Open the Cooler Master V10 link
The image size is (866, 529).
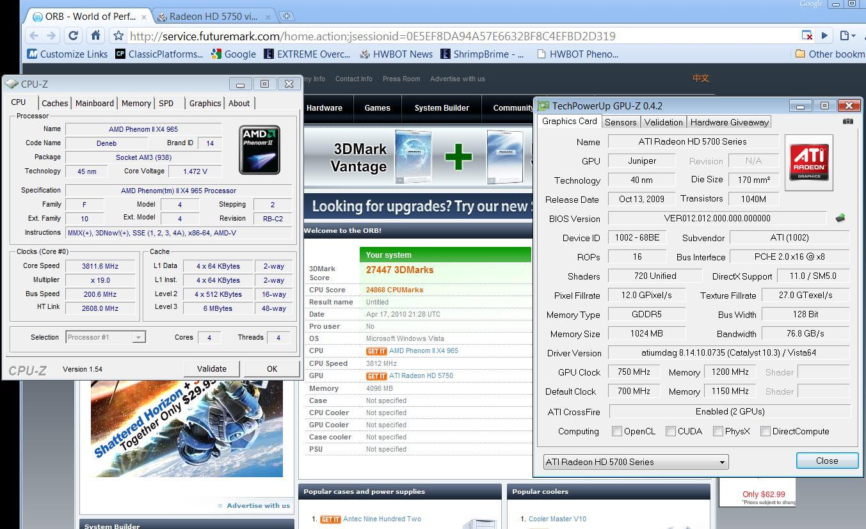click(x=557, y=519)
